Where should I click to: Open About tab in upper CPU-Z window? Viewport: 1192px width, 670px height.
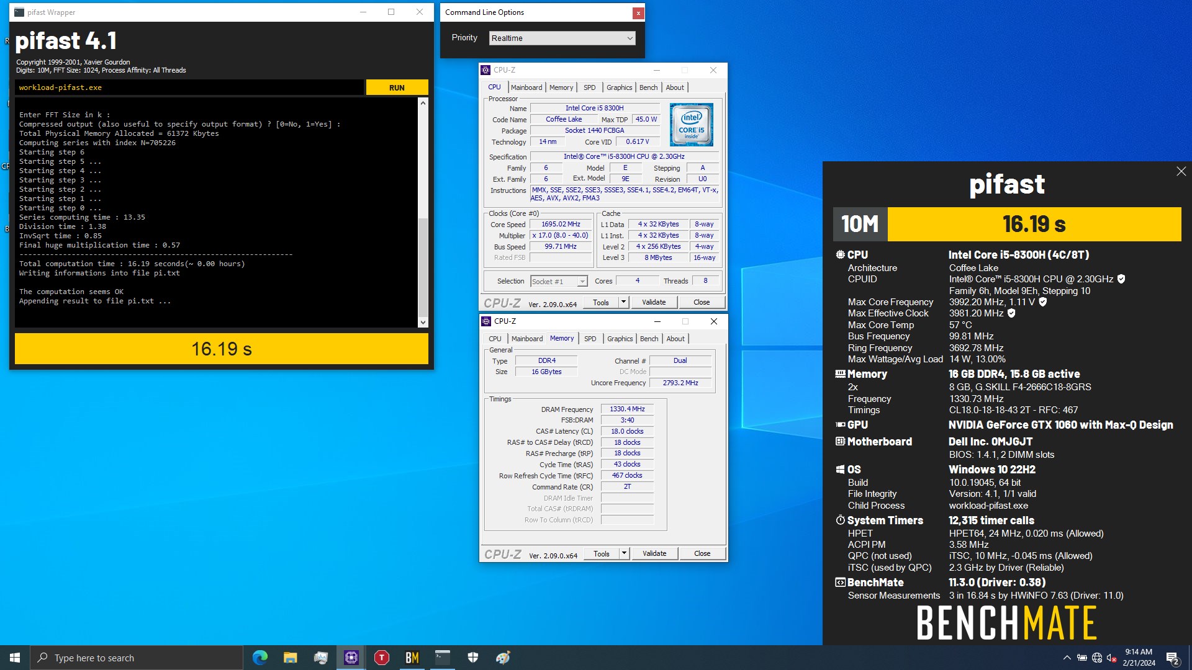click(x=675, y=87)
